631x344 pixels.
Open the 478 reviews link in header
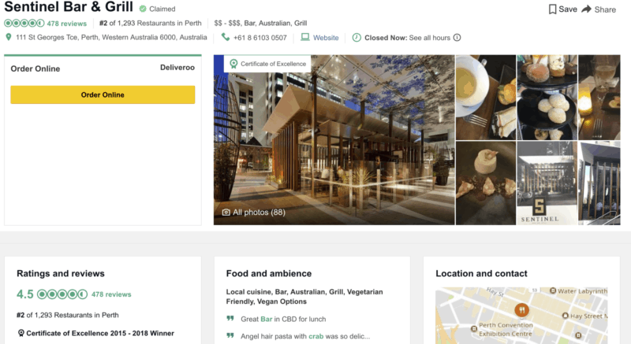[67, 24]
